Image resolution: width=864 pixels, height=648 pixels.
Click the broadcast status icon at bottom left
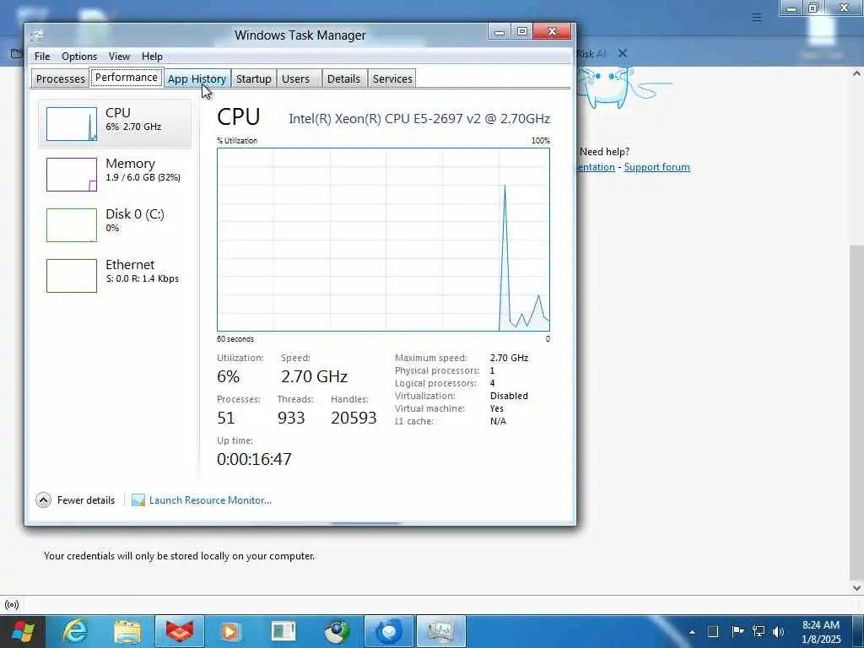[x=12, y=605]
